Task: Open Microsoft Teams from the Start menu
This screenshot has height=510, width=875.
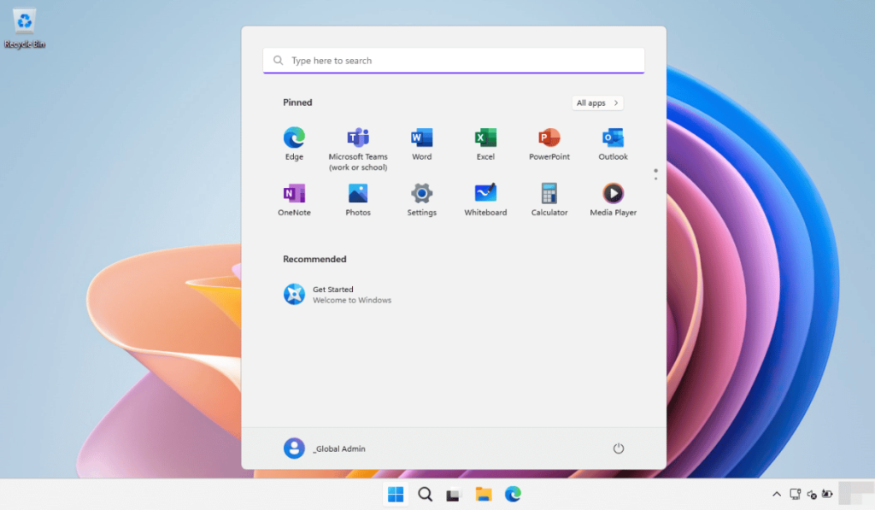Action: [x=357, y=138]
